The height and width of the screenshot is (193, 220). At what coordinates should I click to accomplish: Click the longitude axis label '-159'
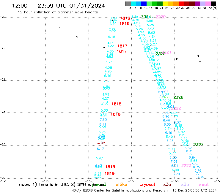point(89,181)
